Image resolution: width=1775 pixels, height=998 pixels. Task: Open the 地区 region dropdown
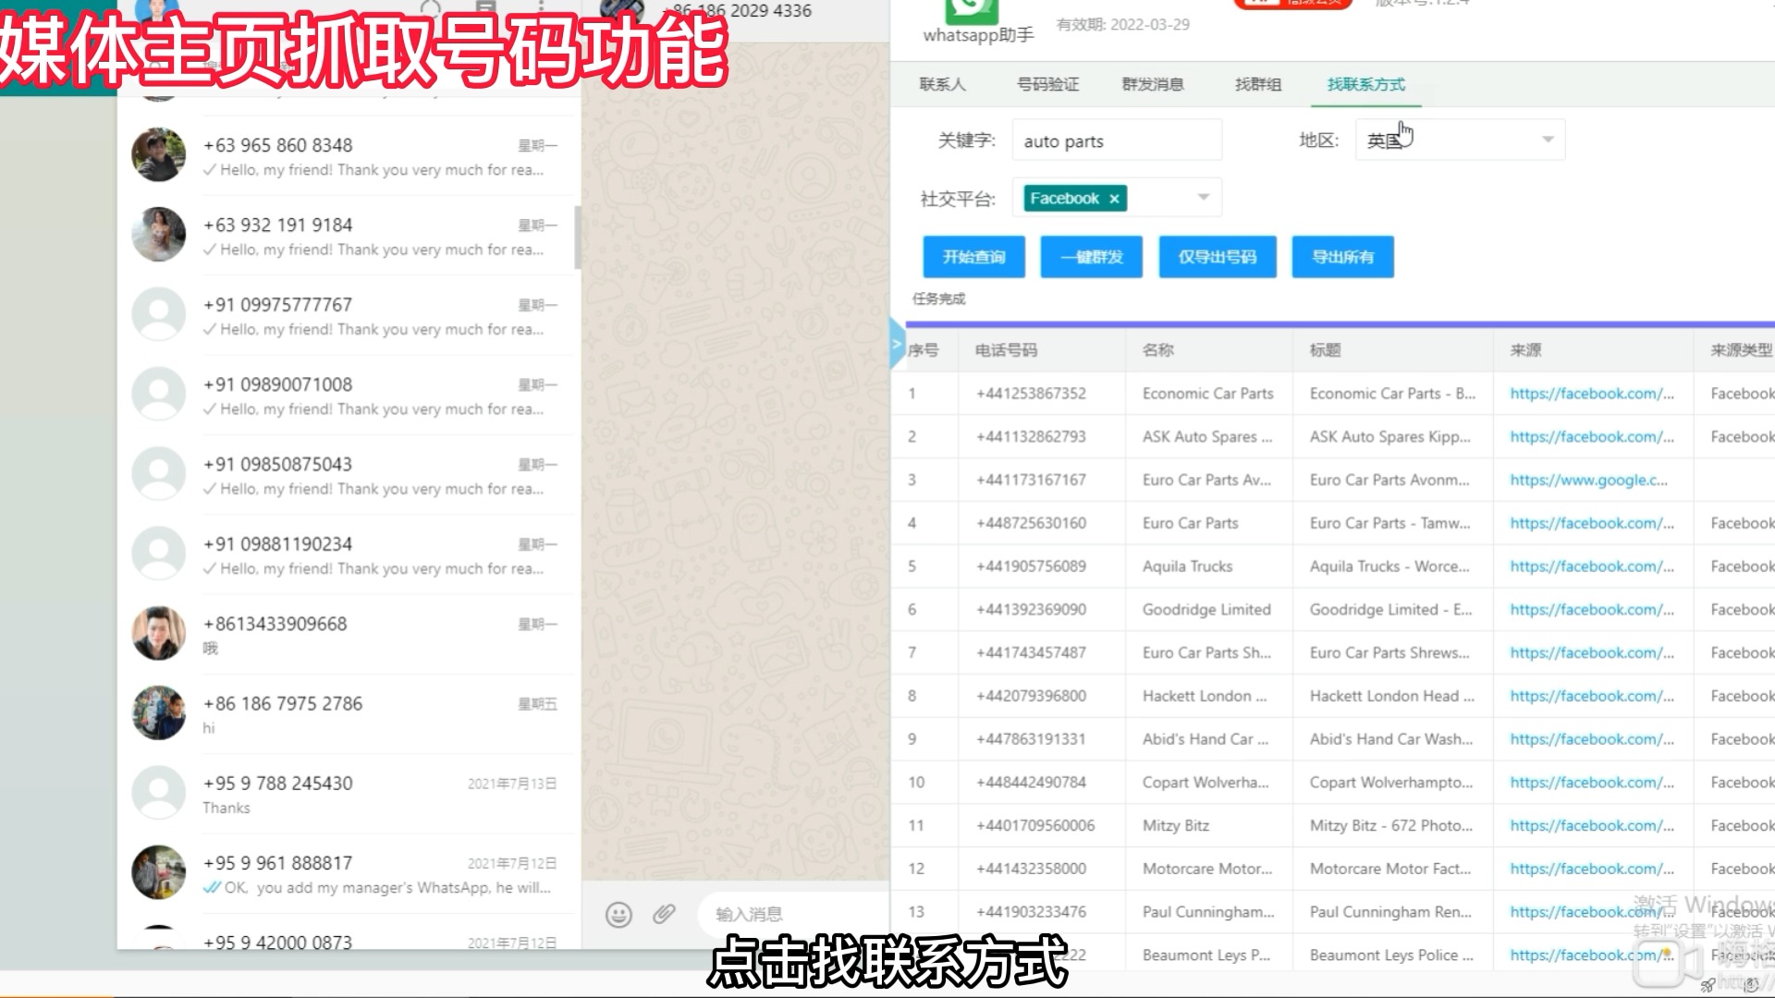[x=1460, y=140]
